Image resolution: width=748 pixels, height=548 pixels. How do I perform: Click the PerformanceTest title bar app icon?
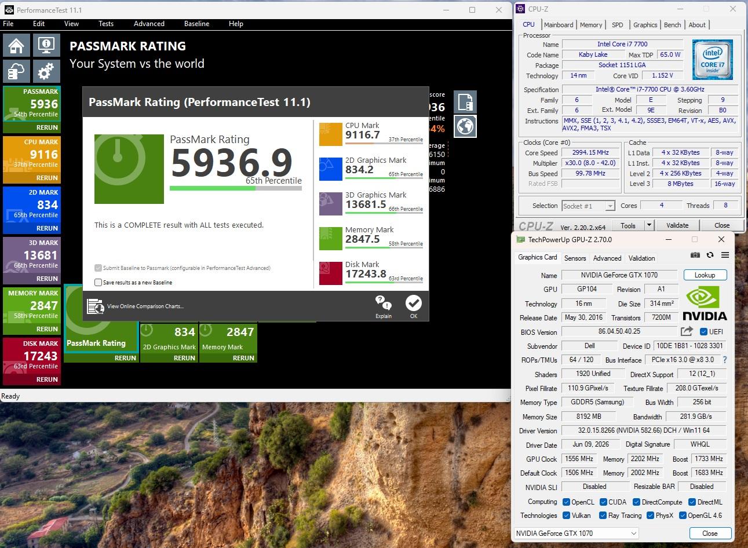[x=9, y=10]
